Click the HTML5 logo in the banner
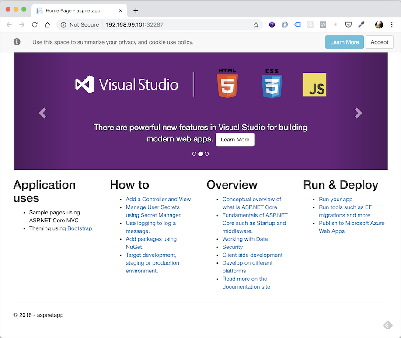The height and width of the screenshot is (338, 401). pos(227,83)
